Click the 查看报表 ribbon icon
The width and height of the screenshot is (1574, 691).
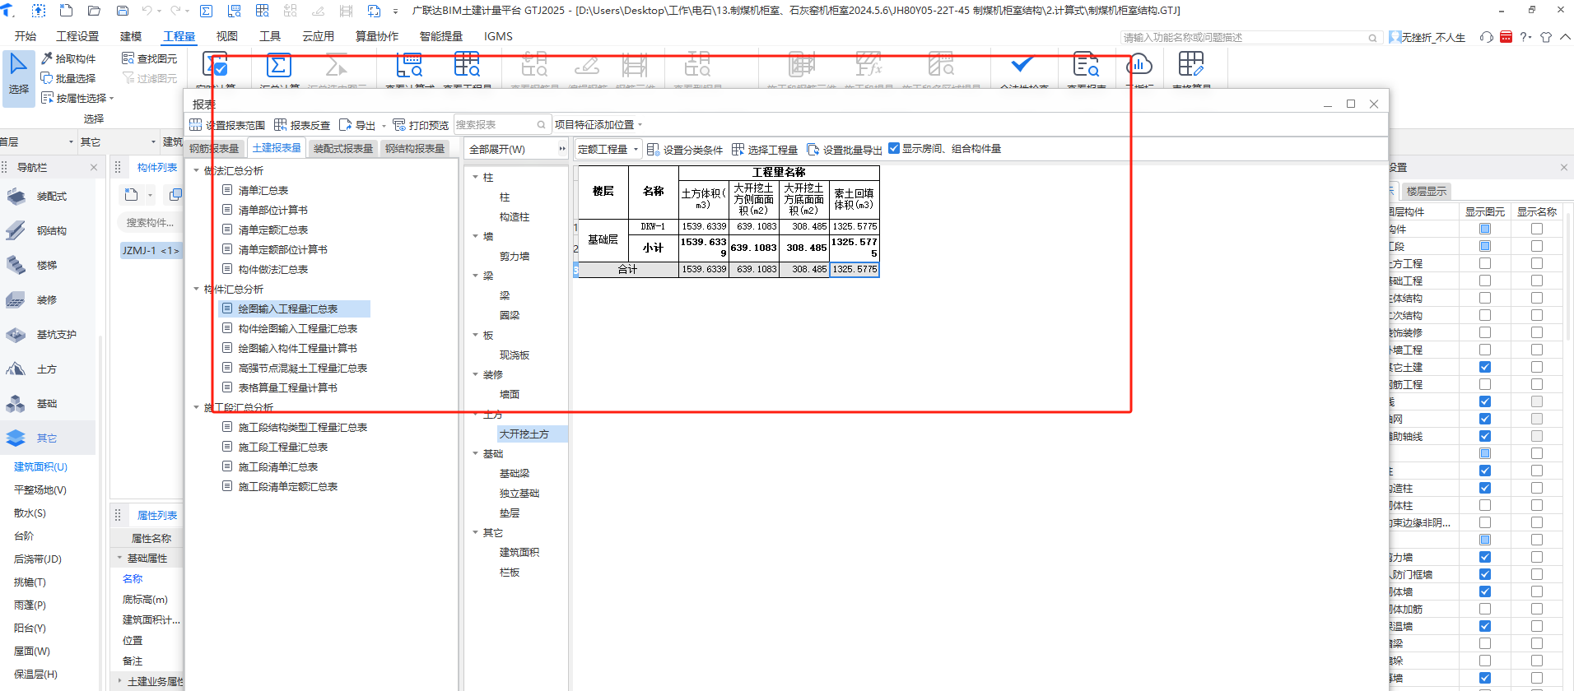click(1086, 65)
